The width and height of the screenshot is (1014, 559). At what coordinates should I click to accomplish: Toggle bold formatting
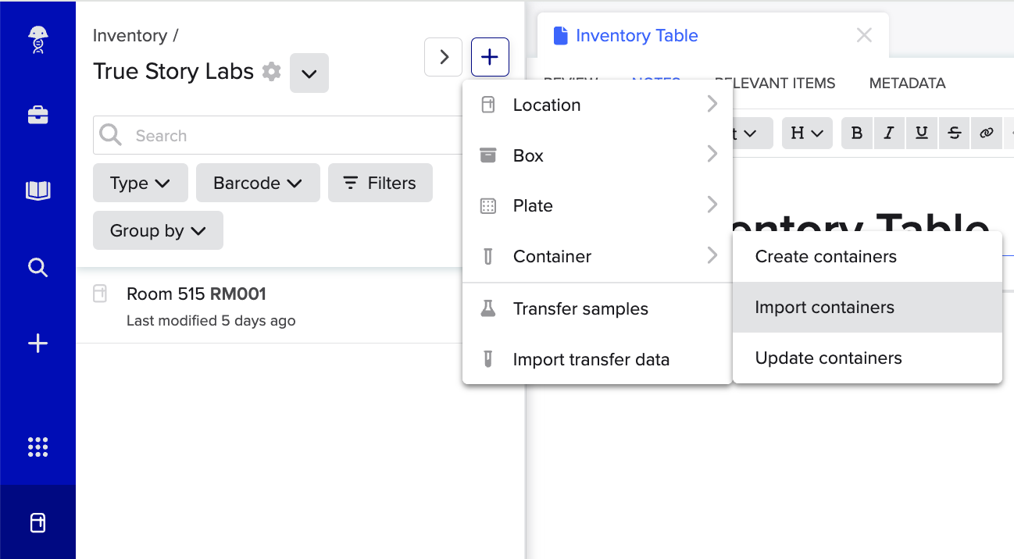click(856, 133)
